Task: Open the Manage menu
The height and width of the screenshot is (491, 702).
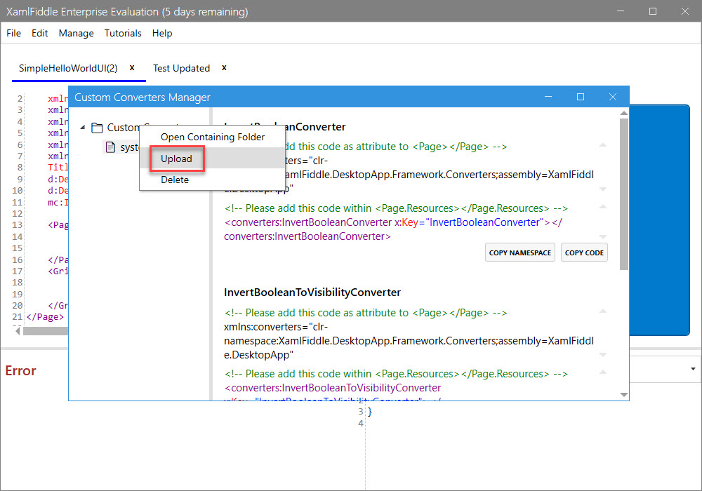Action: pyautogui.click(x=76, y=33)
